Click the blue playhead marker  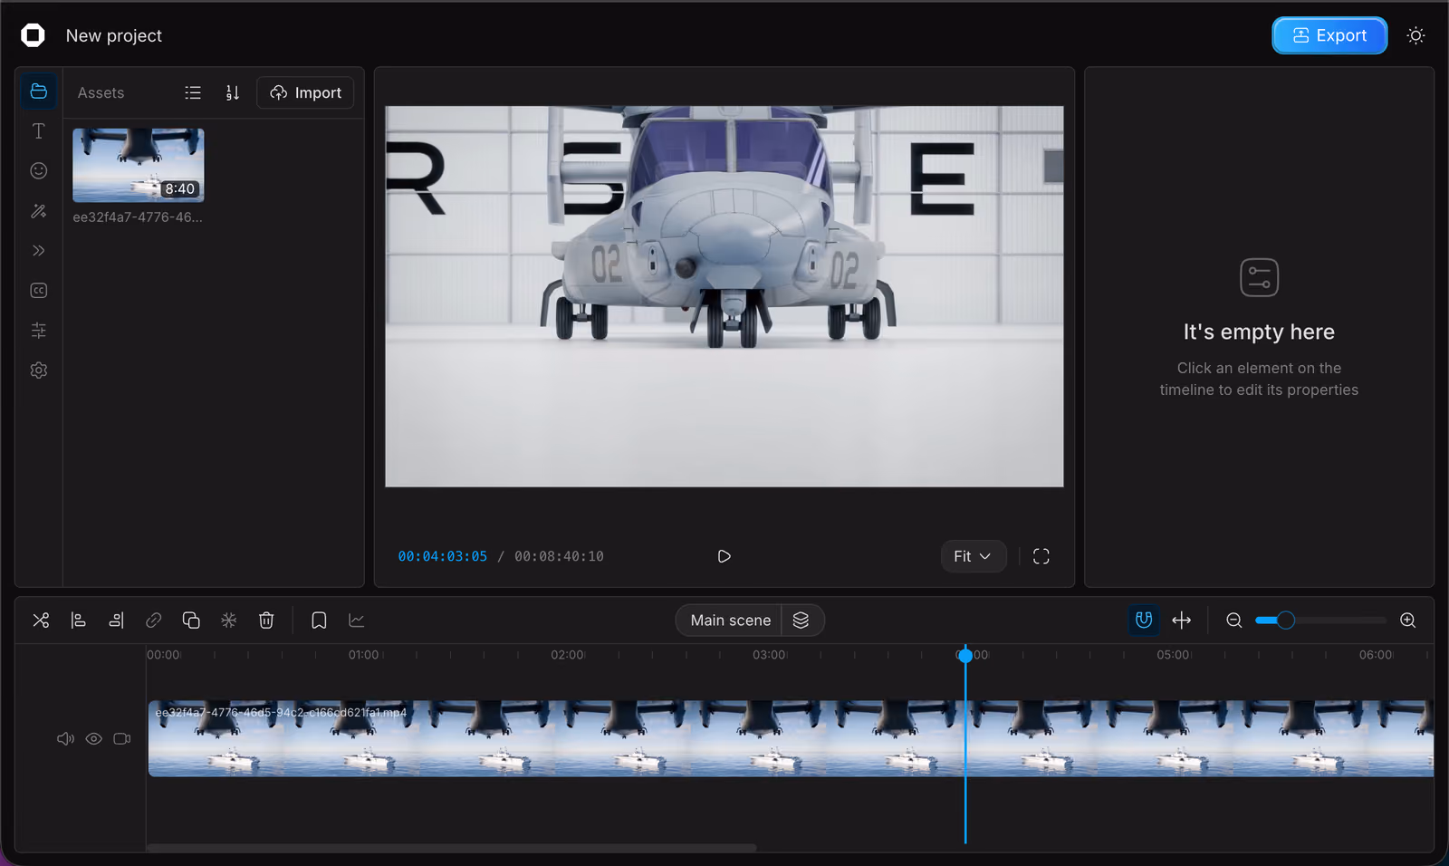click(x=965, y=655)
